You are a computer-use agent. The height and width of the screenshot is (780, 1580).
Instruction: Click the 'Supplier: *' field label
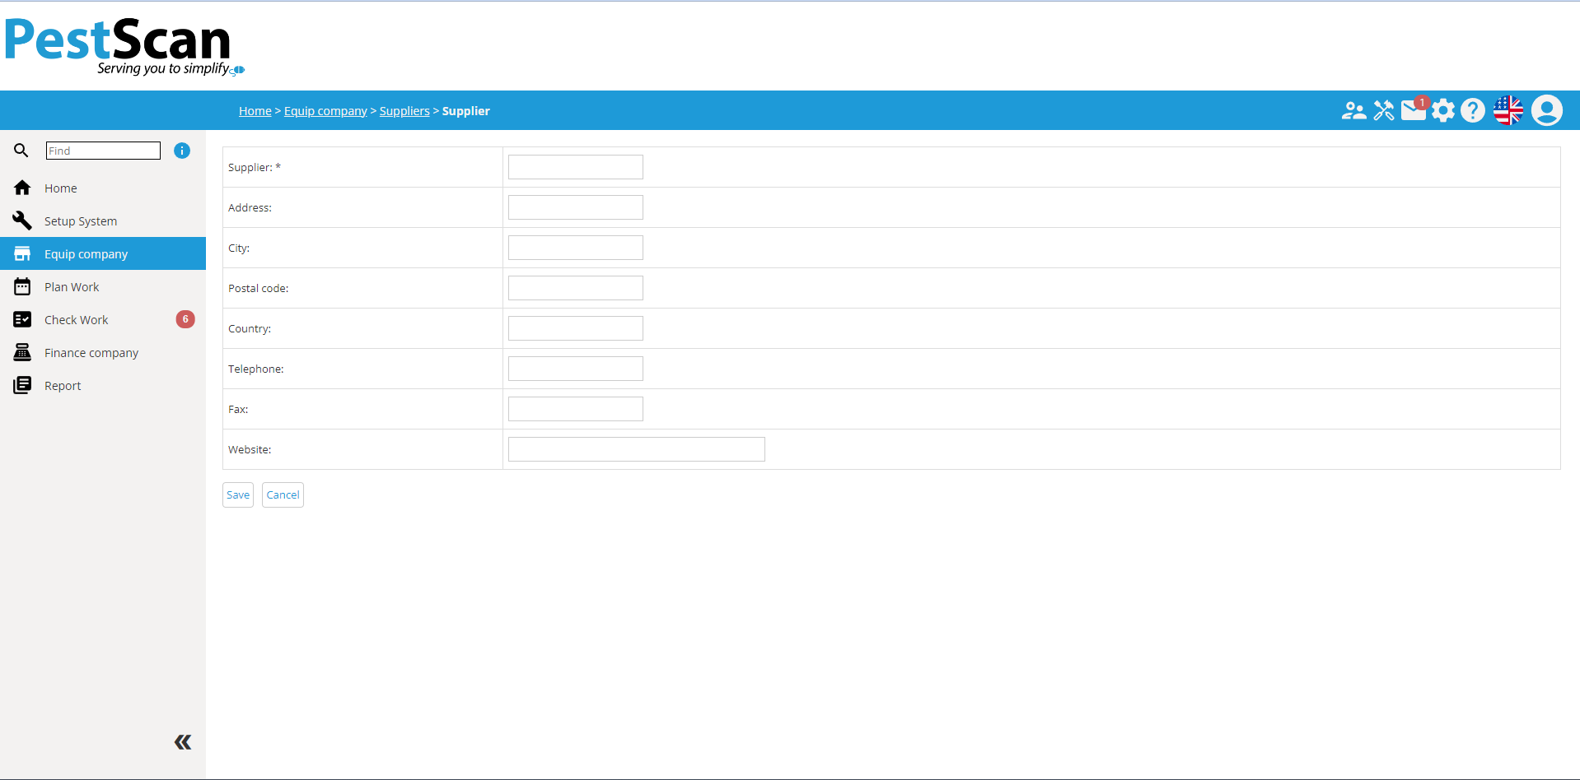[255, 167]
